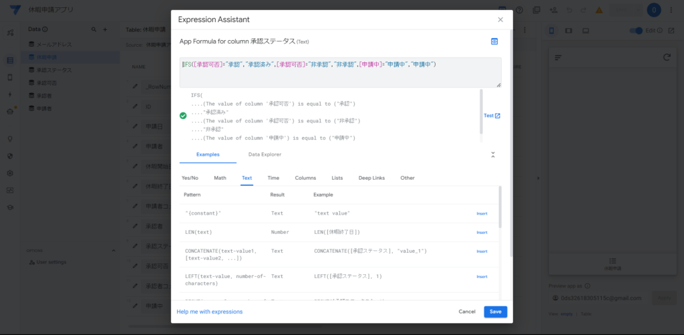The width and height of the screenshot is (684, 335).
Task: Click the yellow warning triangle icon
Action: 599,9
